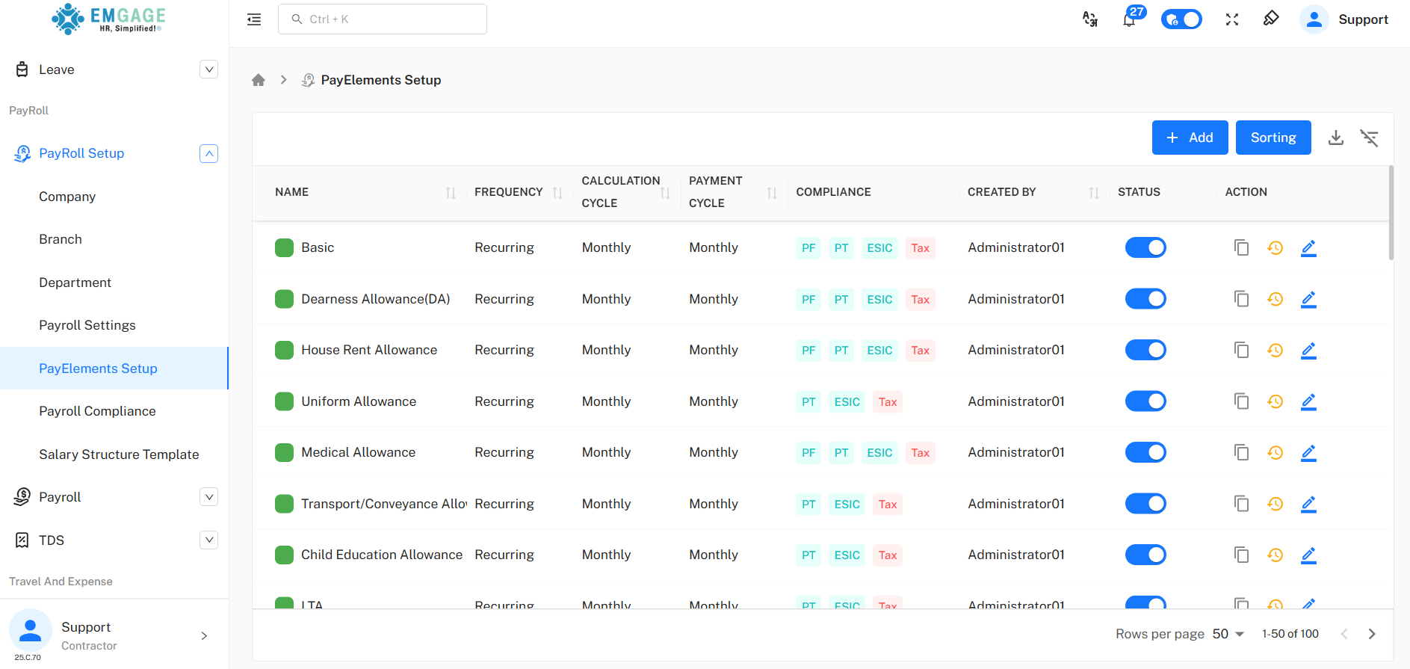Enter fullscreen mode using expand icon
Image resolution: width=1410 pixels, height=669 pixels.
click(x=1232, y=19)
